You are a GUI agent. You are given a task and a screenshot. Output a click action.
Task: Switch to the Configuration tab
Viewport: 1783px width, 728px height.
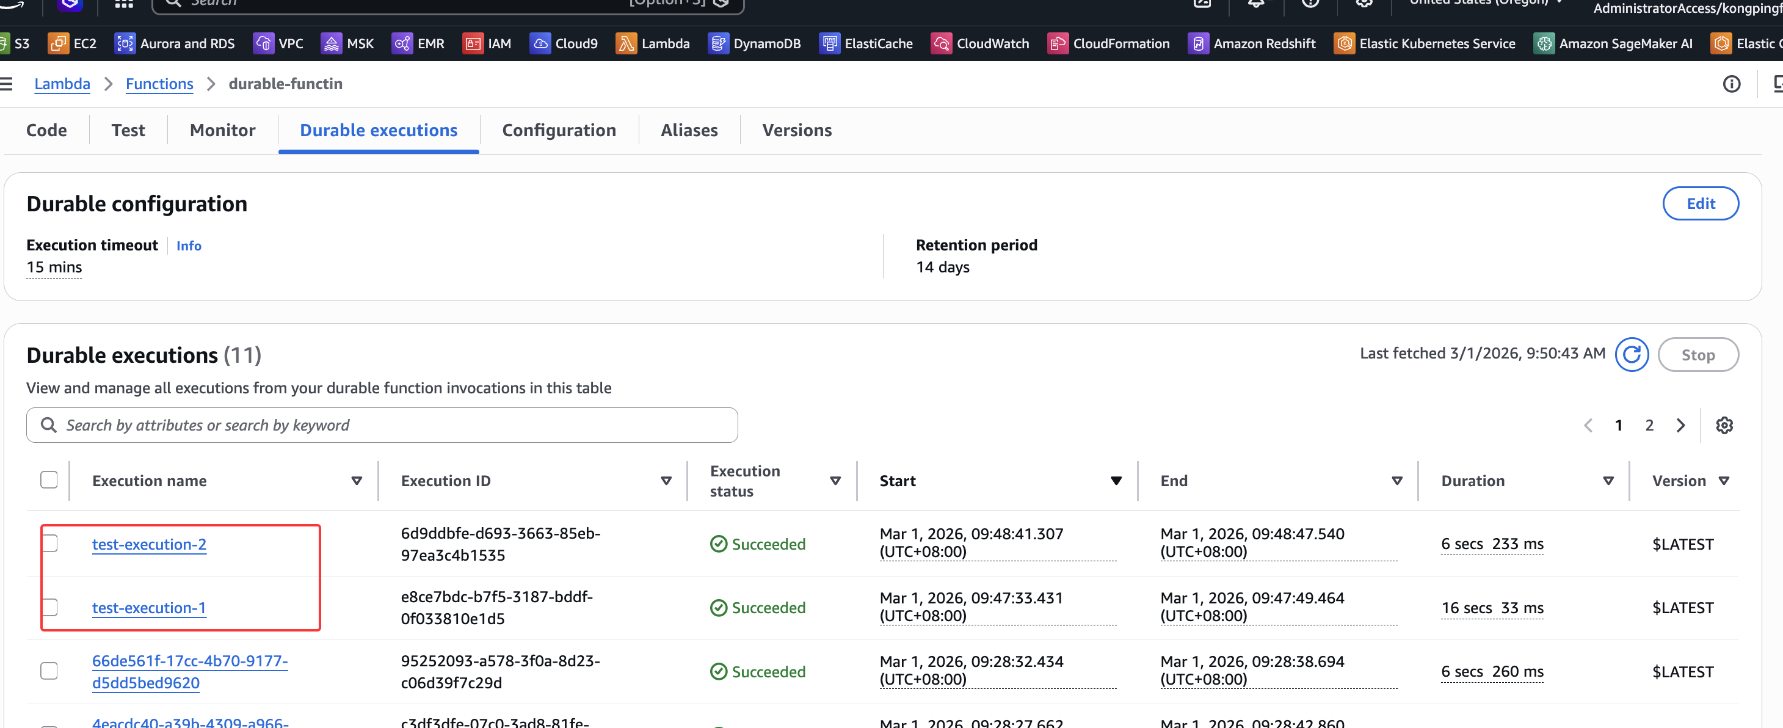(x=559, y=130)
